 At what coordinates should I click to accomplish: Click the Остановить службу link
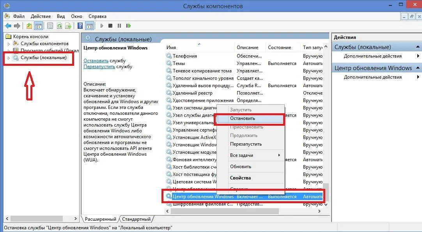click(96, 61)
